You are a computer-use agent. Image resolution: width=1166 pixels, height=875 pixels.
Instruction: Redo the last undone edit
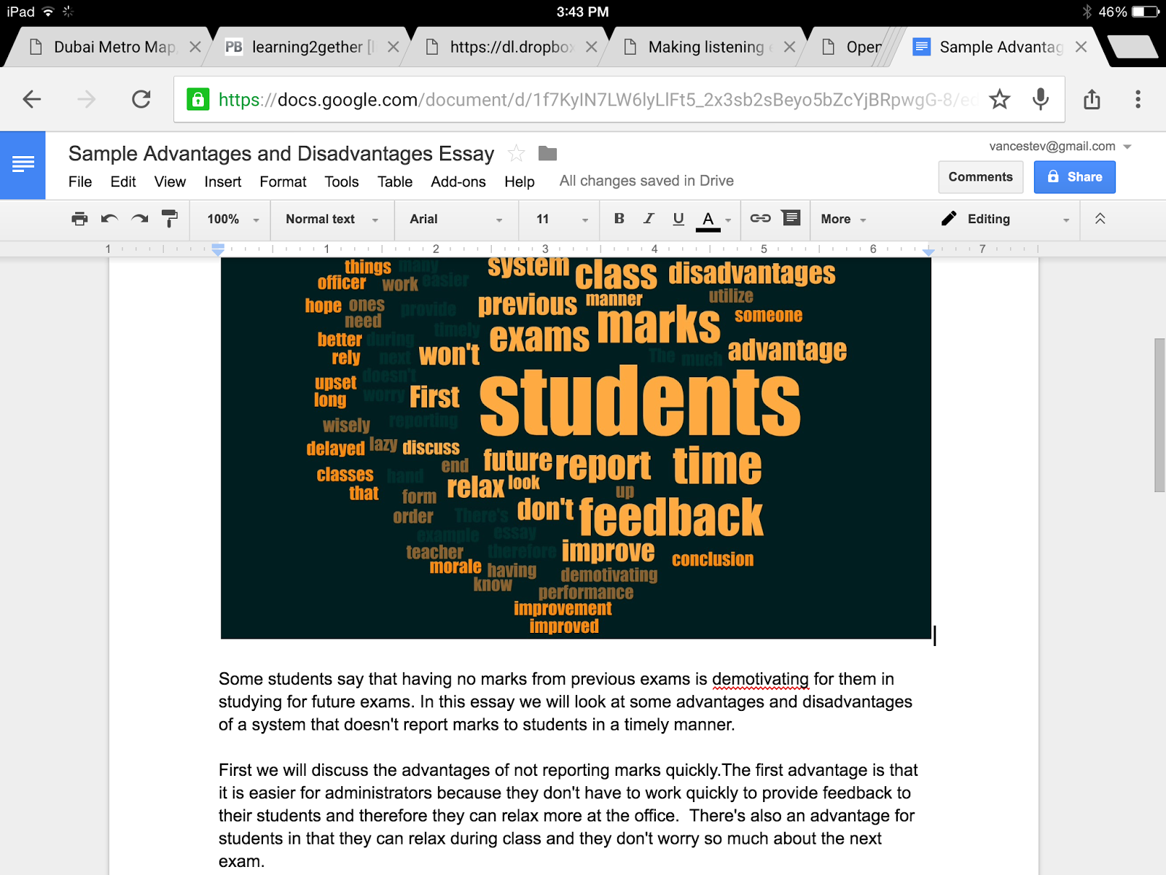tap(139, 219)
